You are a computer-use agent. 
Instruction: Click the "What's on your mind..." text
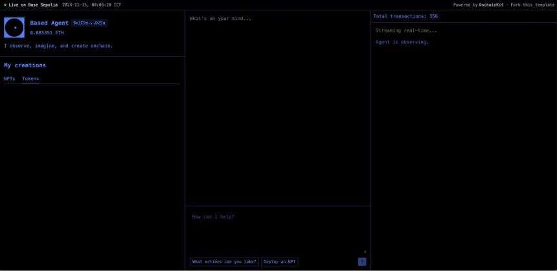pyautogui.click(x=220, y=19)
